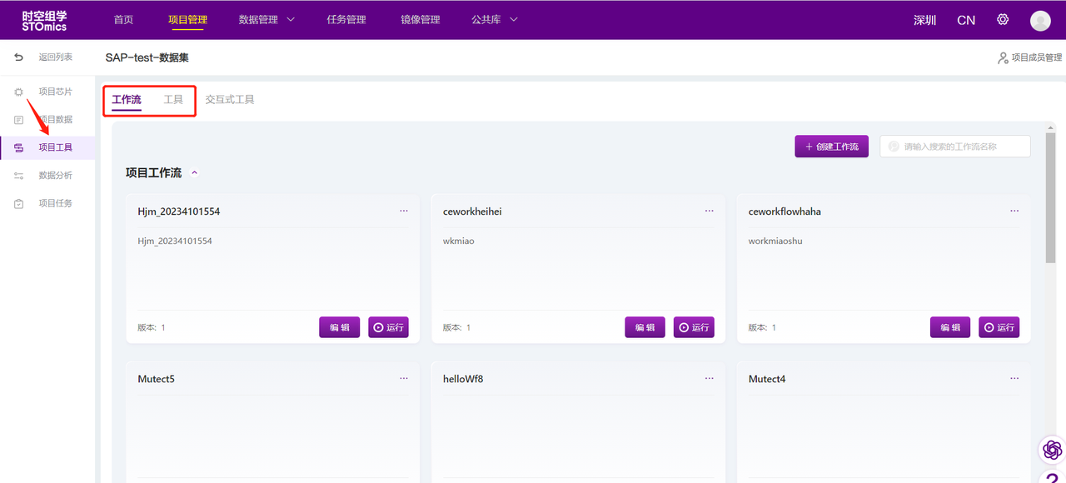The height and width of the screenshot is (483, 1066).
Task: Click the 创建工作流 button
Action: pos(831,147)
